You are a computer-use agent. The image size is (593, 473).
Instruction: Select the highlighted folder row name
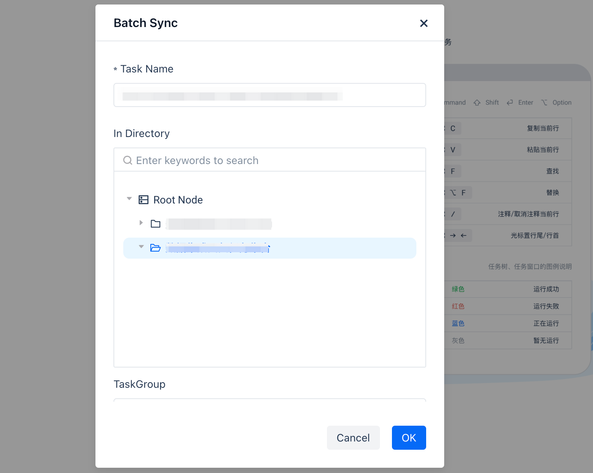[x=218, y=248]
